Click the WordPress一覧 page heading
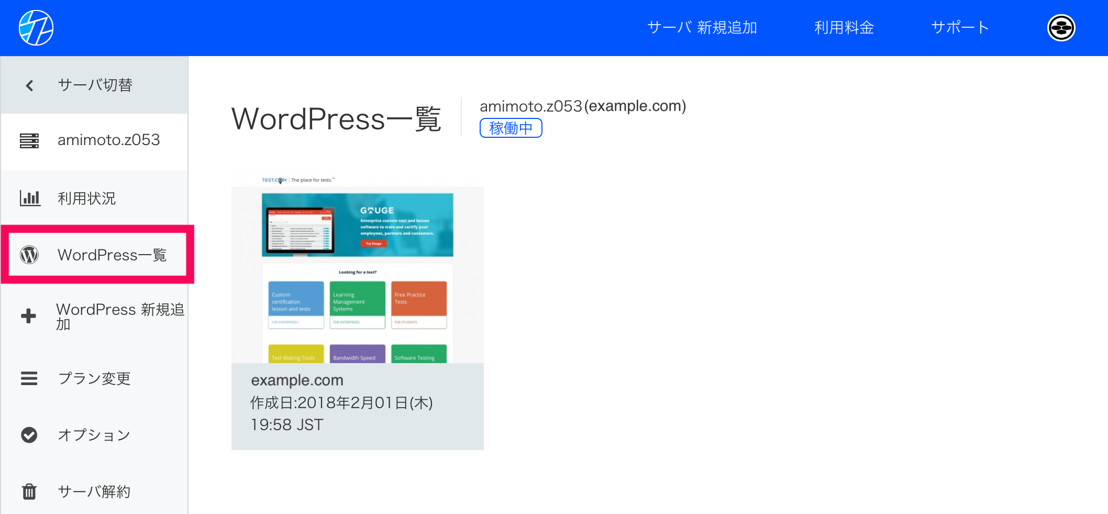The height and width of the screenshot is (514, 1108). [x=336, y=118]
